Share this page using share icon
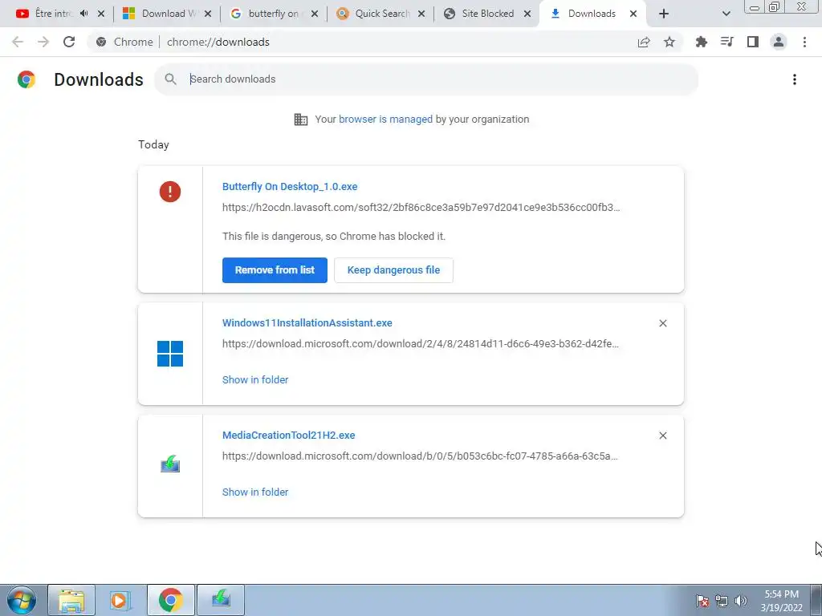Screen dimensions: 822x616 click(x=644, y=42)
